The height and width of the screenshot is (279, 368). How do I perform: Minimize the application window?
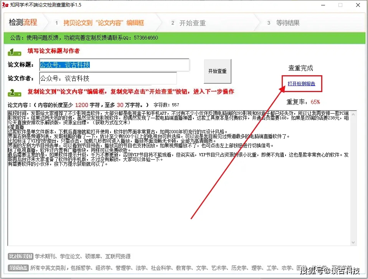323,5
